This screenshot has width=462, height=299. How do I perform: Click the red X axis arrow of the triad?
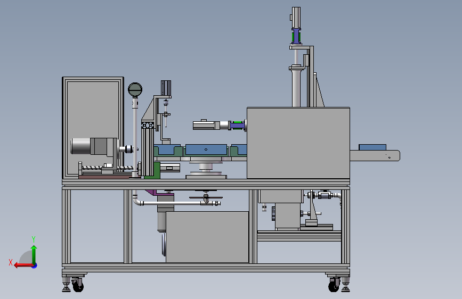[23, 265]
